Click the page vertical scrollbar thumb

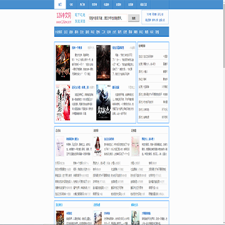(224, 36)
